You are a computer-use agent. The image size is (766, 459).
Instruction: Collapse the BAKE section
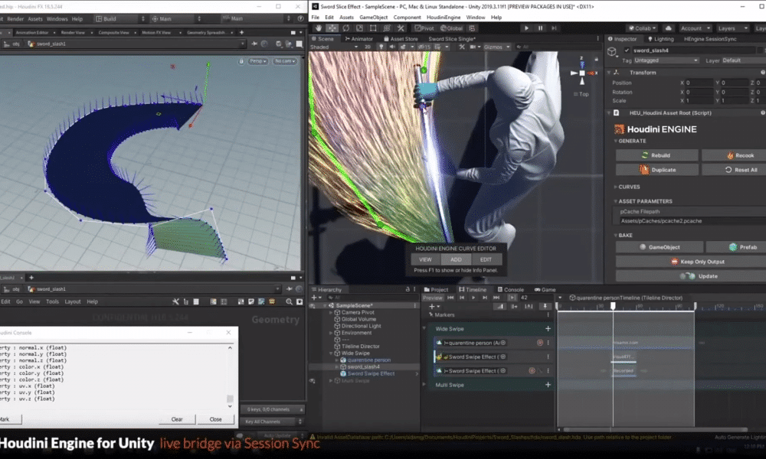coord(616,235)
